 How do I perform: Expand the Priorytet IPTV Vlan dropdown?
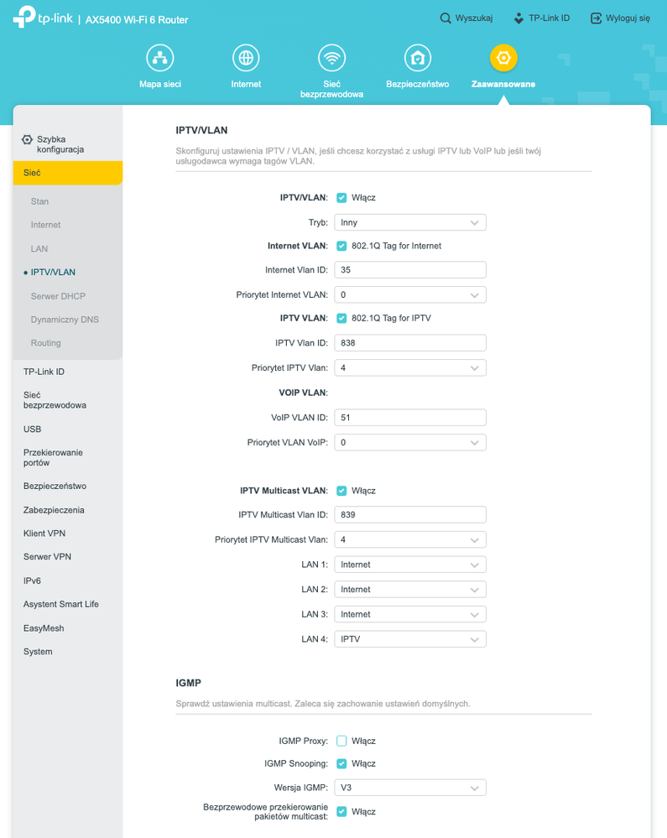tap(410, 367)
